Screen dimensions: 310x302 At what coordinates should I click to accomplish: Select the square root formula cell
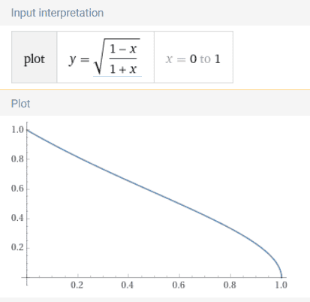106,57
